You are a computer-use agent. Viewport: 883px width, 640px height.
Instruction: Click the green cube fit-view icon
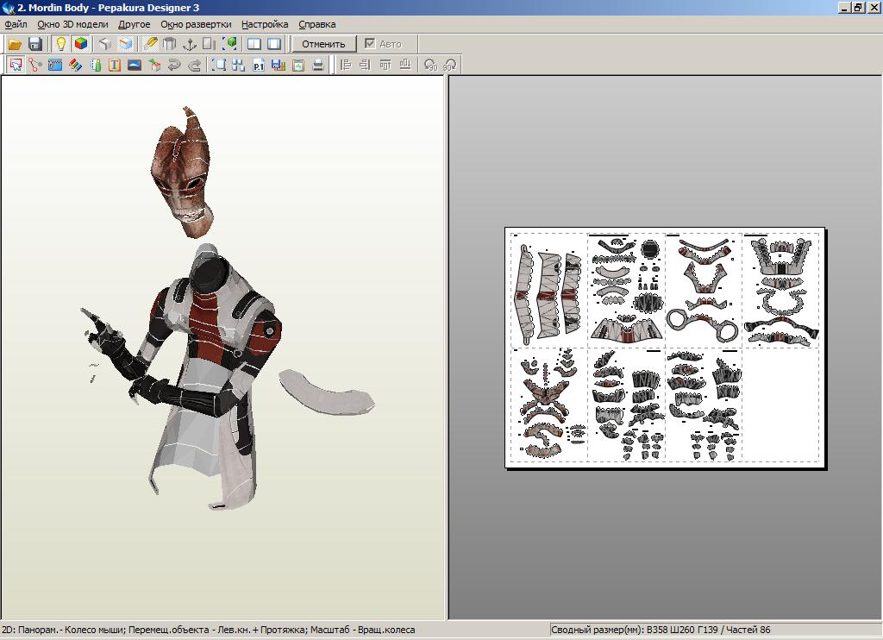pyautogui.click(x=229, y=44)
